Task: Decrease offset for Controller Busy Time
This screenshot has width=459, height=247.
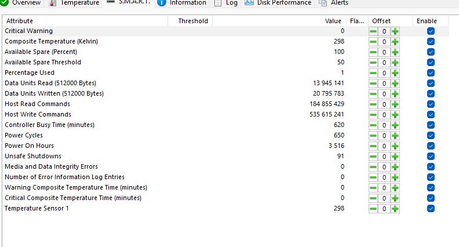Action: (x=373, y=125)
